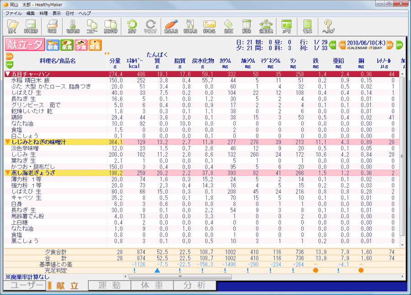This screenshot has width=411, height=295.
Task: Collapse the しじみとねぎの味噌汁 dish row
Action: click(8, 142)
